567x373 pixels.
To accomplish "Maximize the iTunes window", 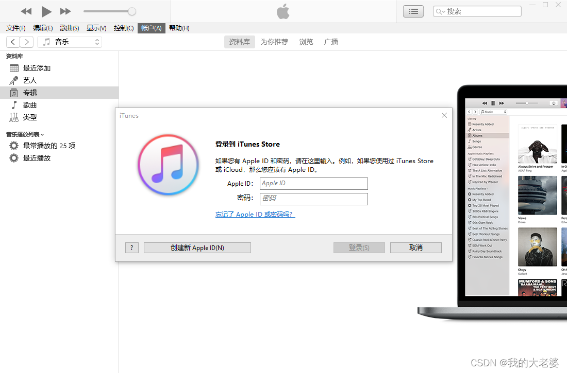I will pos(545,5).
